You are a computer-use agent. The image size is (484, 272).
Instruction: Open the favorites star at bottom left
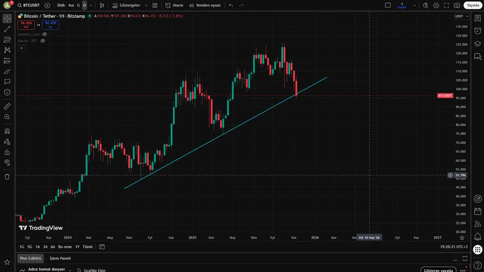(7, 262)
